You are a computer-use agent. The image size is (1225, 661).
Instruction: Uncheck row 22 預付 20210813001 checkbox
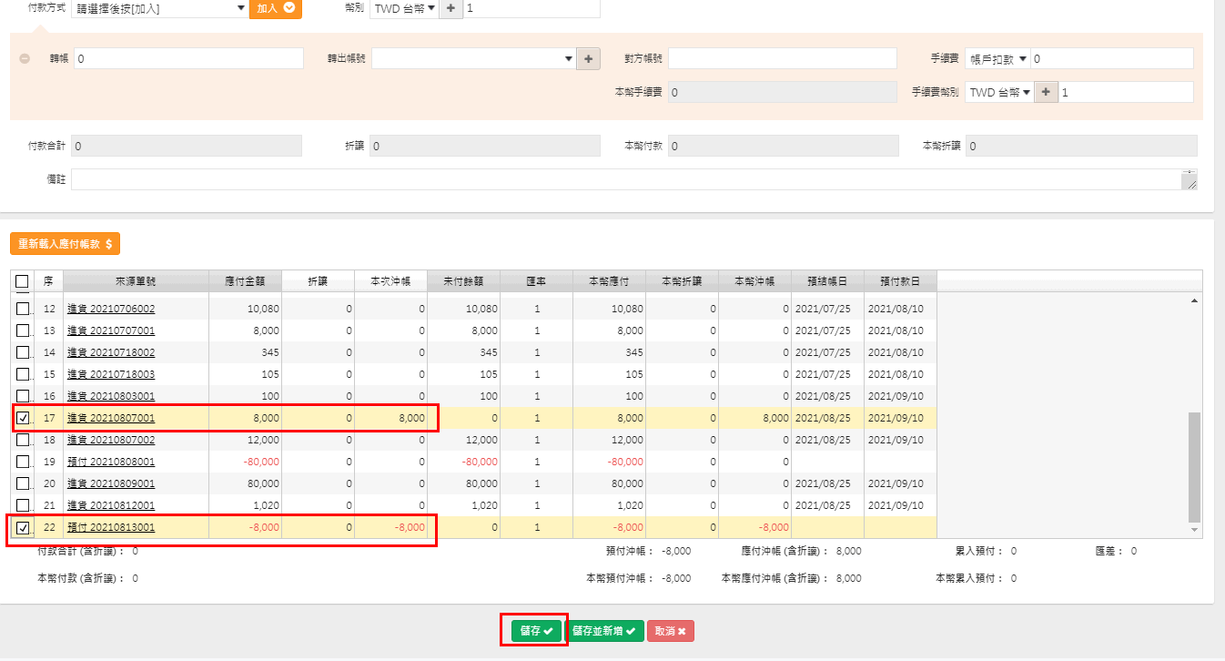coord(23,527)
